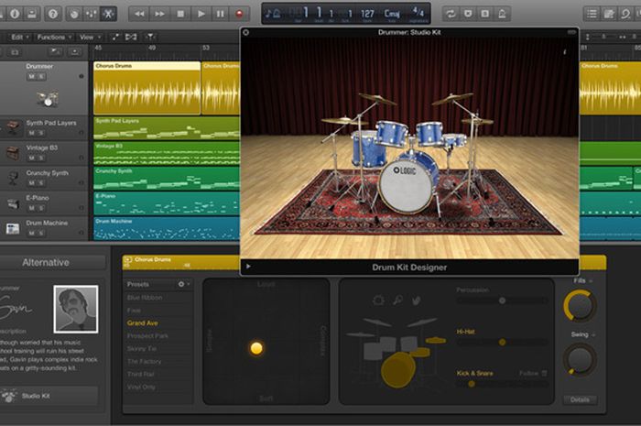Adjust the Hi-Hat variation slider

coord(502,342)
